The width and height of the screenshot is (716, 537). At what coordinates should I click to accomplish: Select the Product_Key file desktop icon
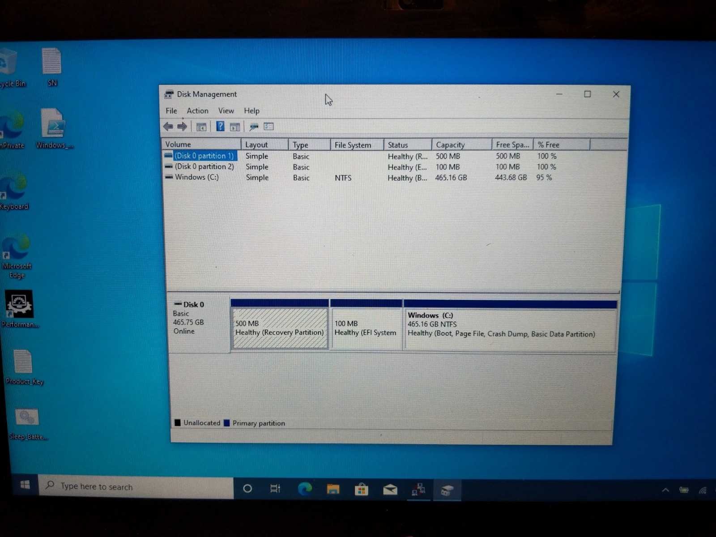[24, 367]
